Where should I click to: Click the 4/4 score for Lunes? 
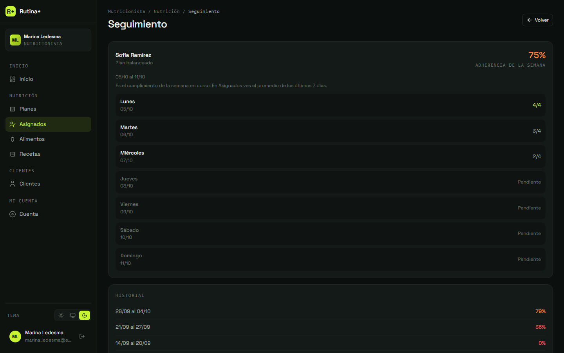[x=537, y=105]
